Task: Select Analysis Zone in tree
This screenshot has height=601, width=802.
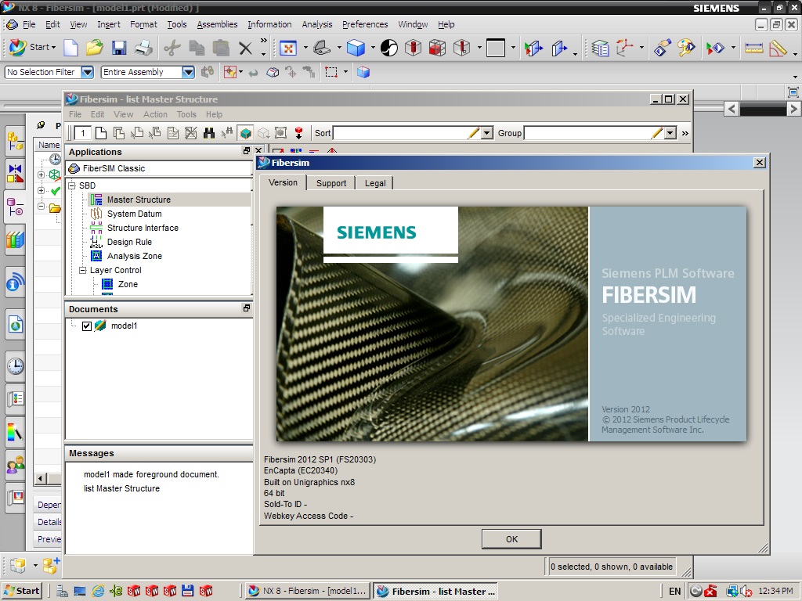Action: point(135,256)
